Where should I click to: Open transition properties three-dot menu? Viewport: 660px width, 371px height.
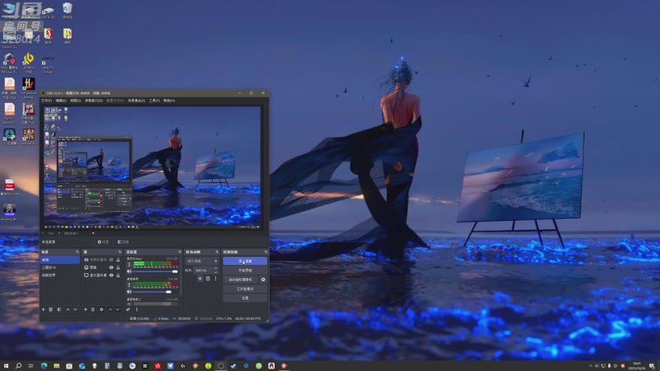point(215,279)
